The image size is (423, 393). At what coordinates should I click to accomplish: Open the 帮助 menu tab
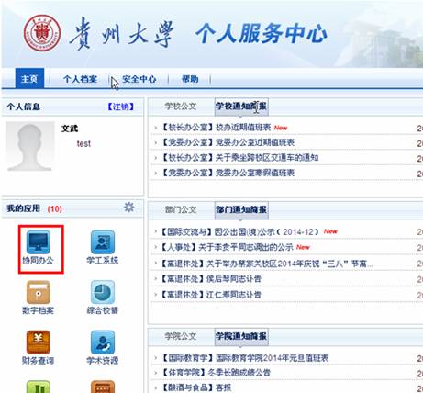(190, 79)
